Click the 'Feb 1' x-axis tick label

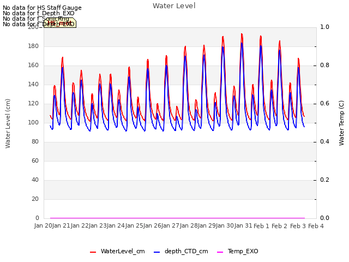[x=261, y=226]
